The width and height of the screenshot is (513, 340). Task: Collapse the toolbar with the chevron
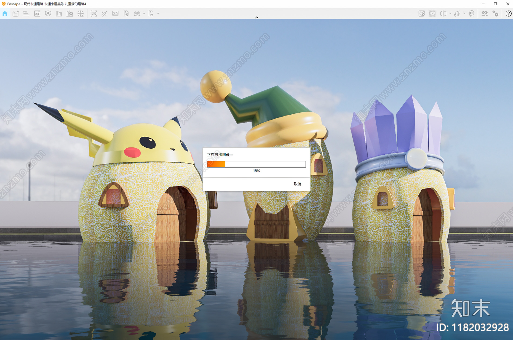(x=256, y=17)
